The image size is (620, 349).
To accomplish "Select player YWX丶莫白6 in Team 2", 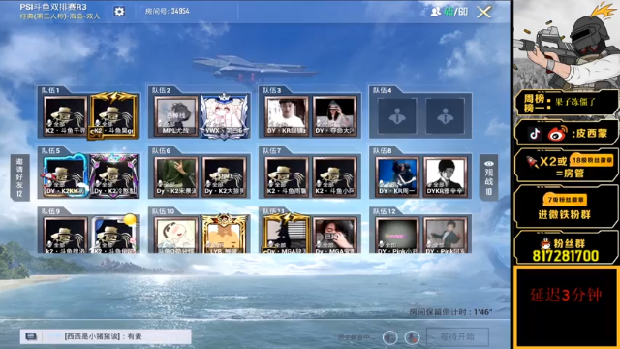I will click(x=225, y=116).
